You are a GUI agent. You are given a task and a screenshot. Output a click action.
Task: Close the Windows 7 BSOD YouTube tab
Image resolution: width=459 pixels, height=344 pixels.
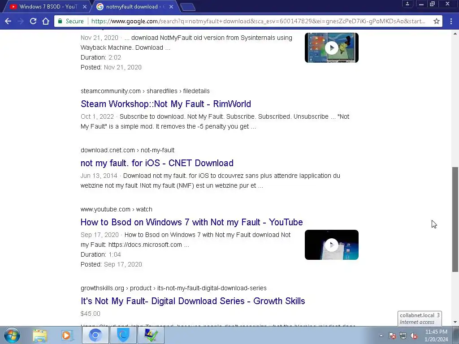(x=85, y=6)
